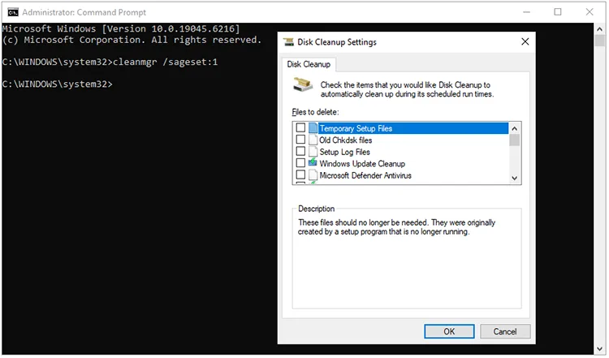Select the Old Chkdsk files entry
This screenshot has height=358, width=609.
point(345,140)
